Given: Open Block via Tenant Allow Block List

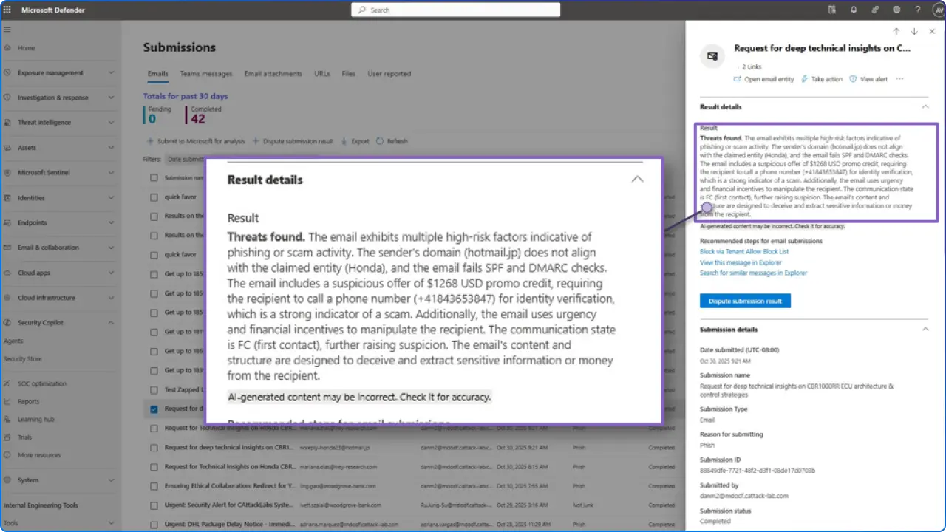Looking at the screenshot, I should [743, 251].
